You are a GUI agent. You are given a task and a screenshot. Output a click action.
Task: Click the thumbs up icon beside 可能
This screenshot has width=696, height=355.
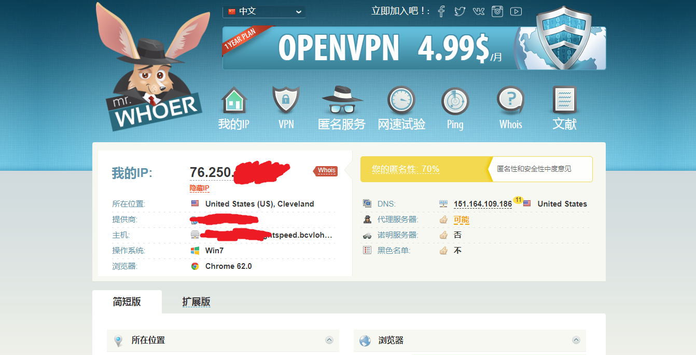(443, 220)
